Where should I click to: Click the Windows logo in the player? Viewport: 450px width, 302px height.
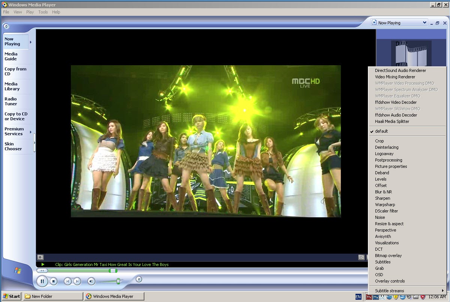point(18,270)
